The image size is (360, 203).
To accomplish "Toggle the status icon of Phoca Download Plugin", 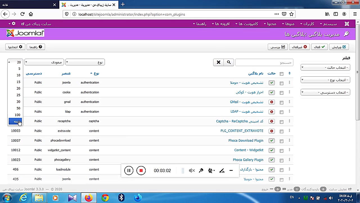I will tap(271, 140).
